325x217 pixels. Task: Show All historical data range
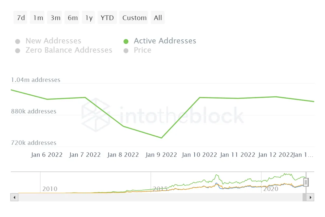[158, 18]
